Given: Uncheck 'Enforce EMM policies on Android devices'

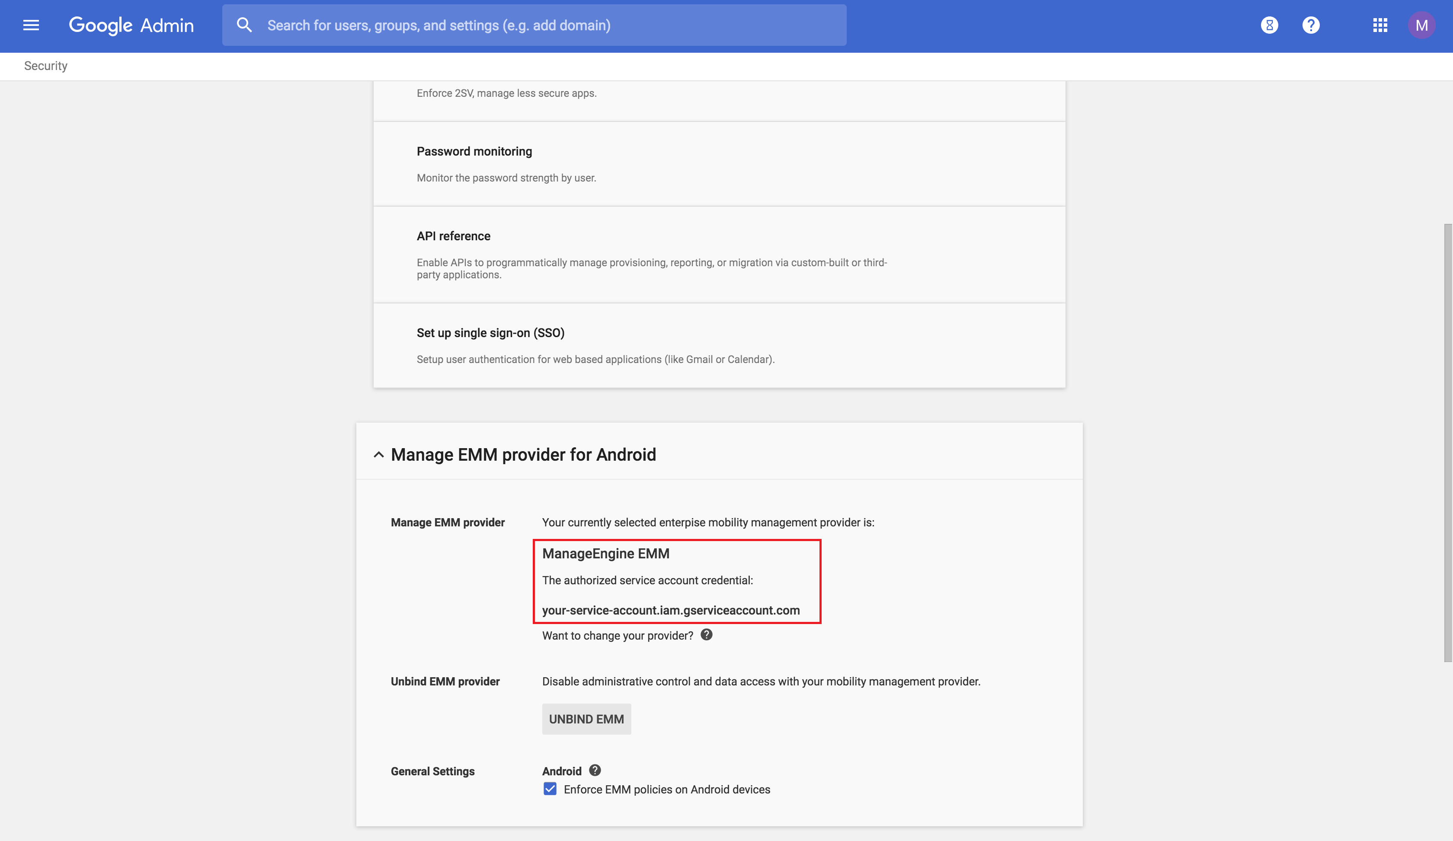Looking at the screenshot, I should (550, 789).
